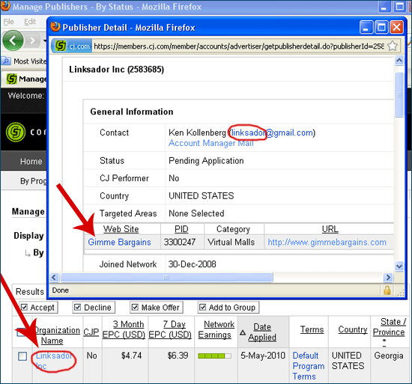Click the left arrow on the popup horizontal scrollbar
This screenshot has width=412, height=384.
tap(54, 277)
